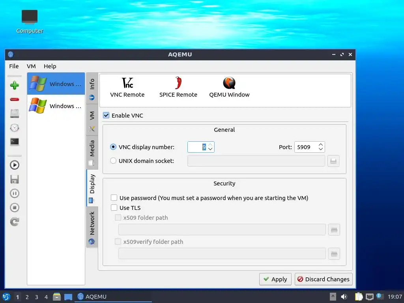
Task: Browse for UNIX domain socket file
Action: [x=333, y=161]
